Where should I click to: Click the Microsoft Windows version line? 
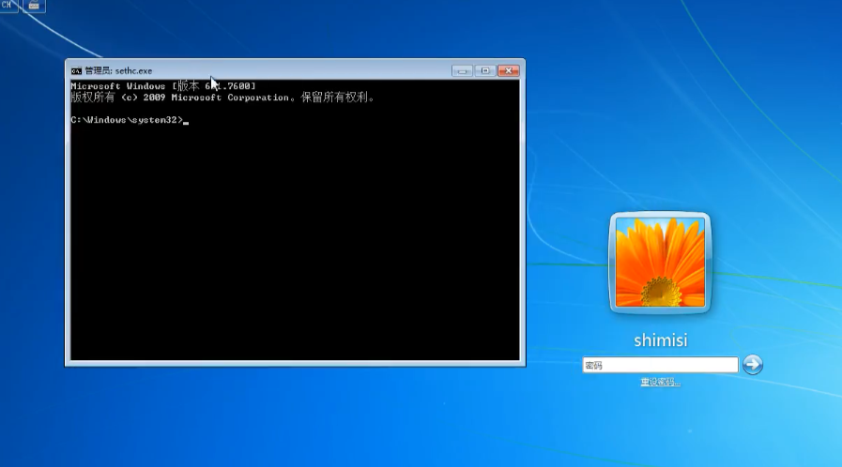click(163, 85)
